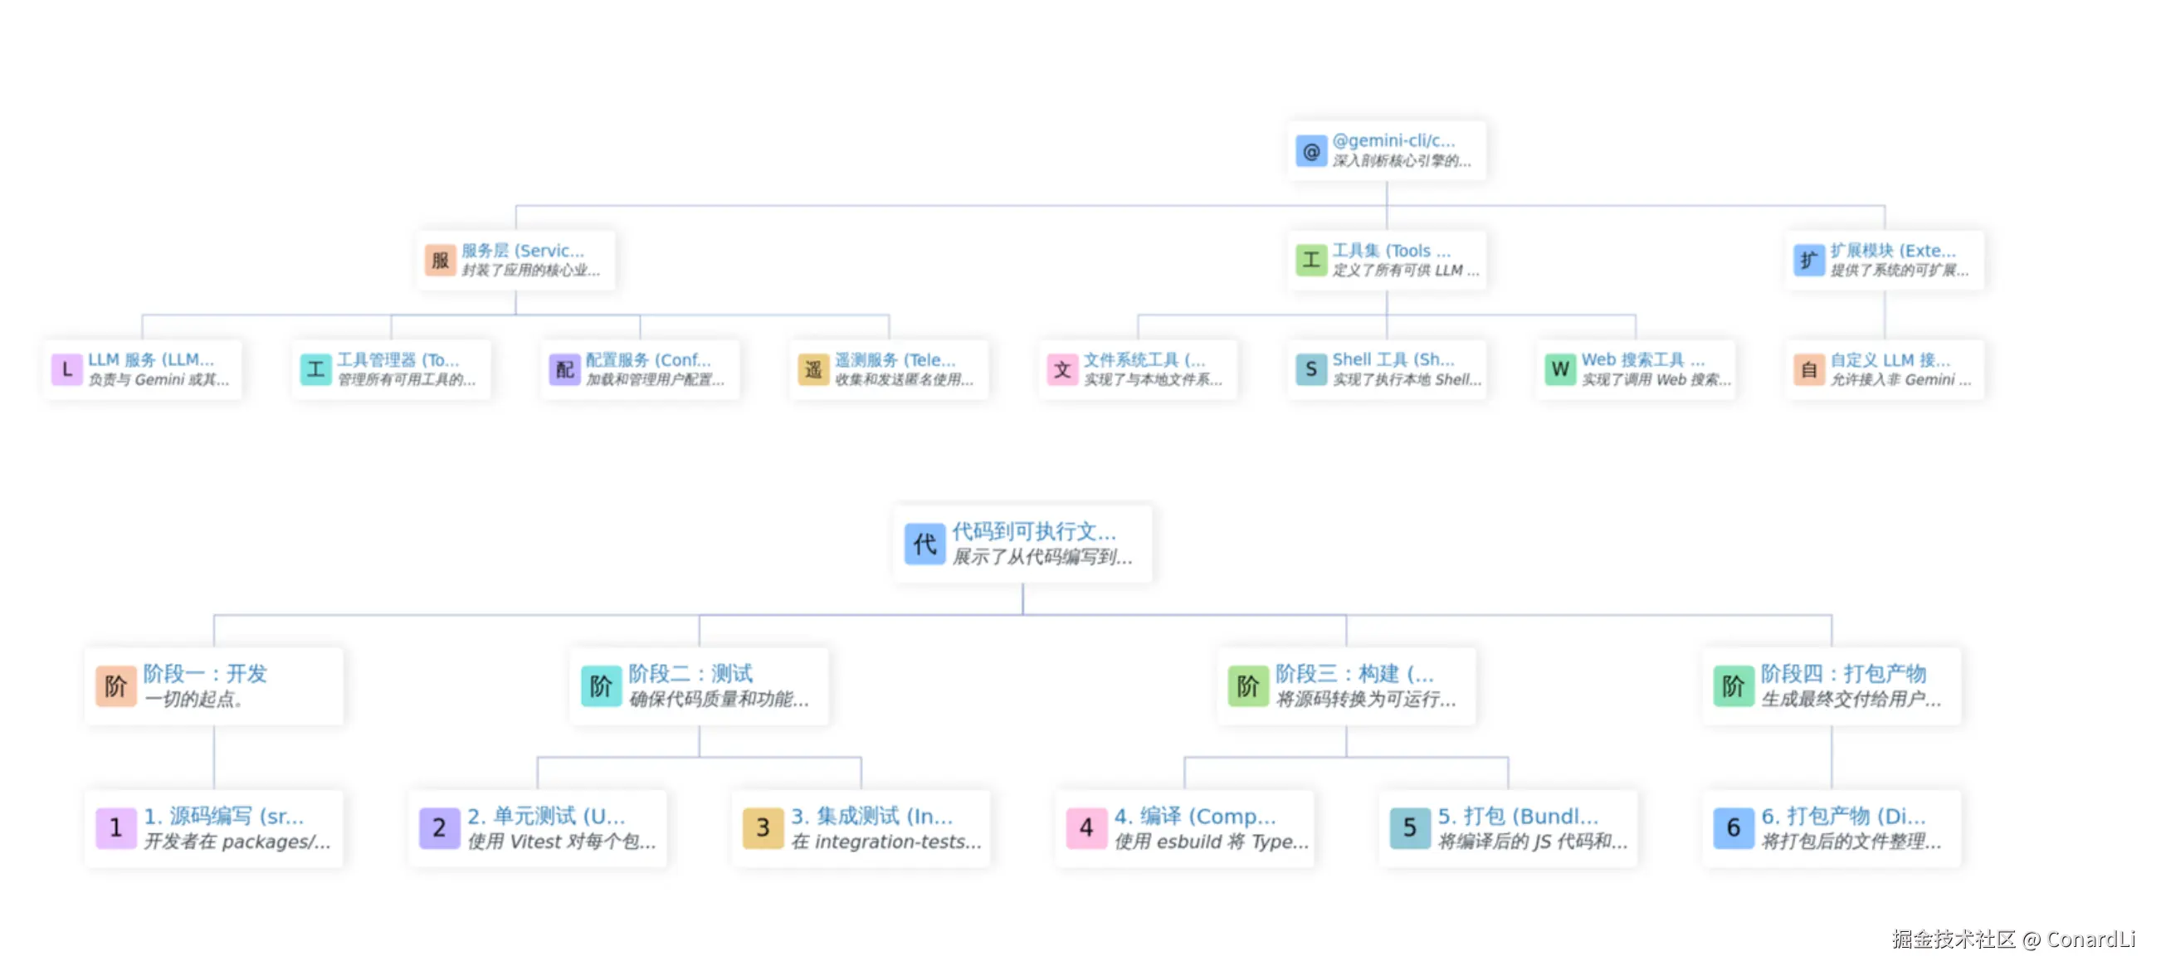Open the 阶段三：构建 node title
This screenshot has height=976, width=2161.
click(1354, 674)
